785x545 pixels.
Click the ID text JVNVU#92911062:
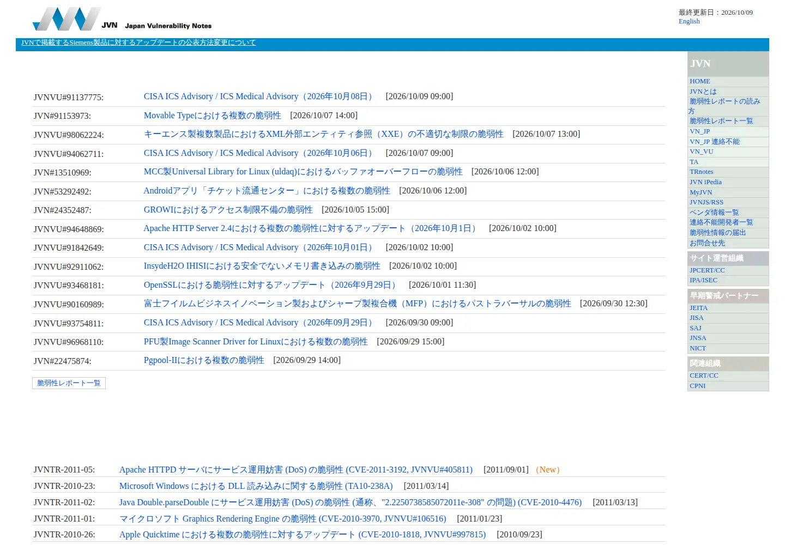(69, 267)
